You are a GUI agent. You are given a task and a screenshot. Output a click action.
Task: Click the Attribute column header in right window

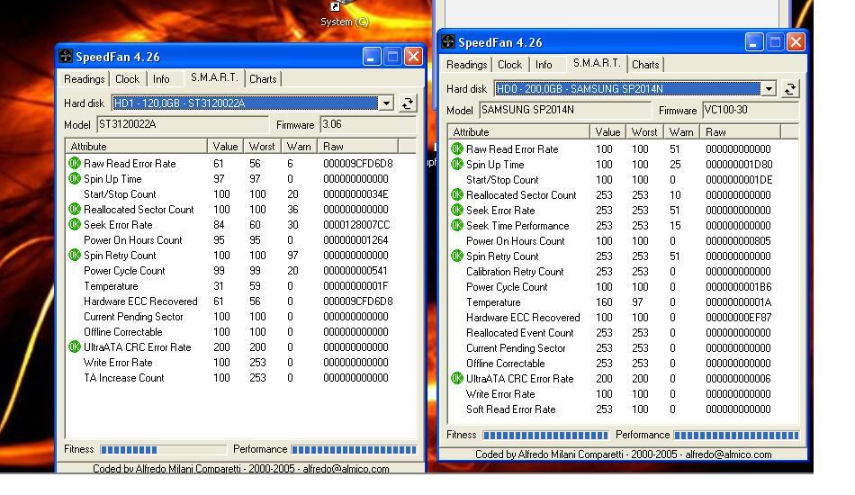tap(519, 132)
